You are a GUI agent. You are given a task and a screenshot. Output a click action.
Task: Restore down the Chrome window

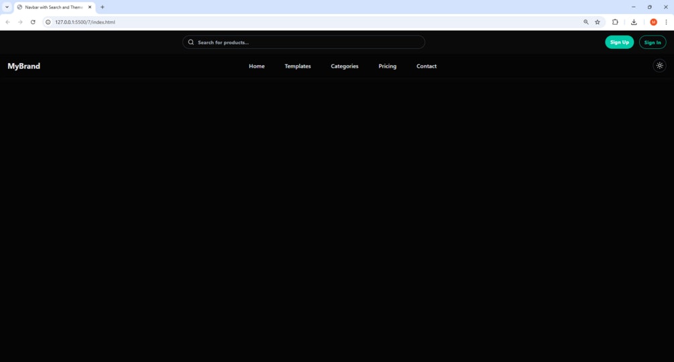649,7
